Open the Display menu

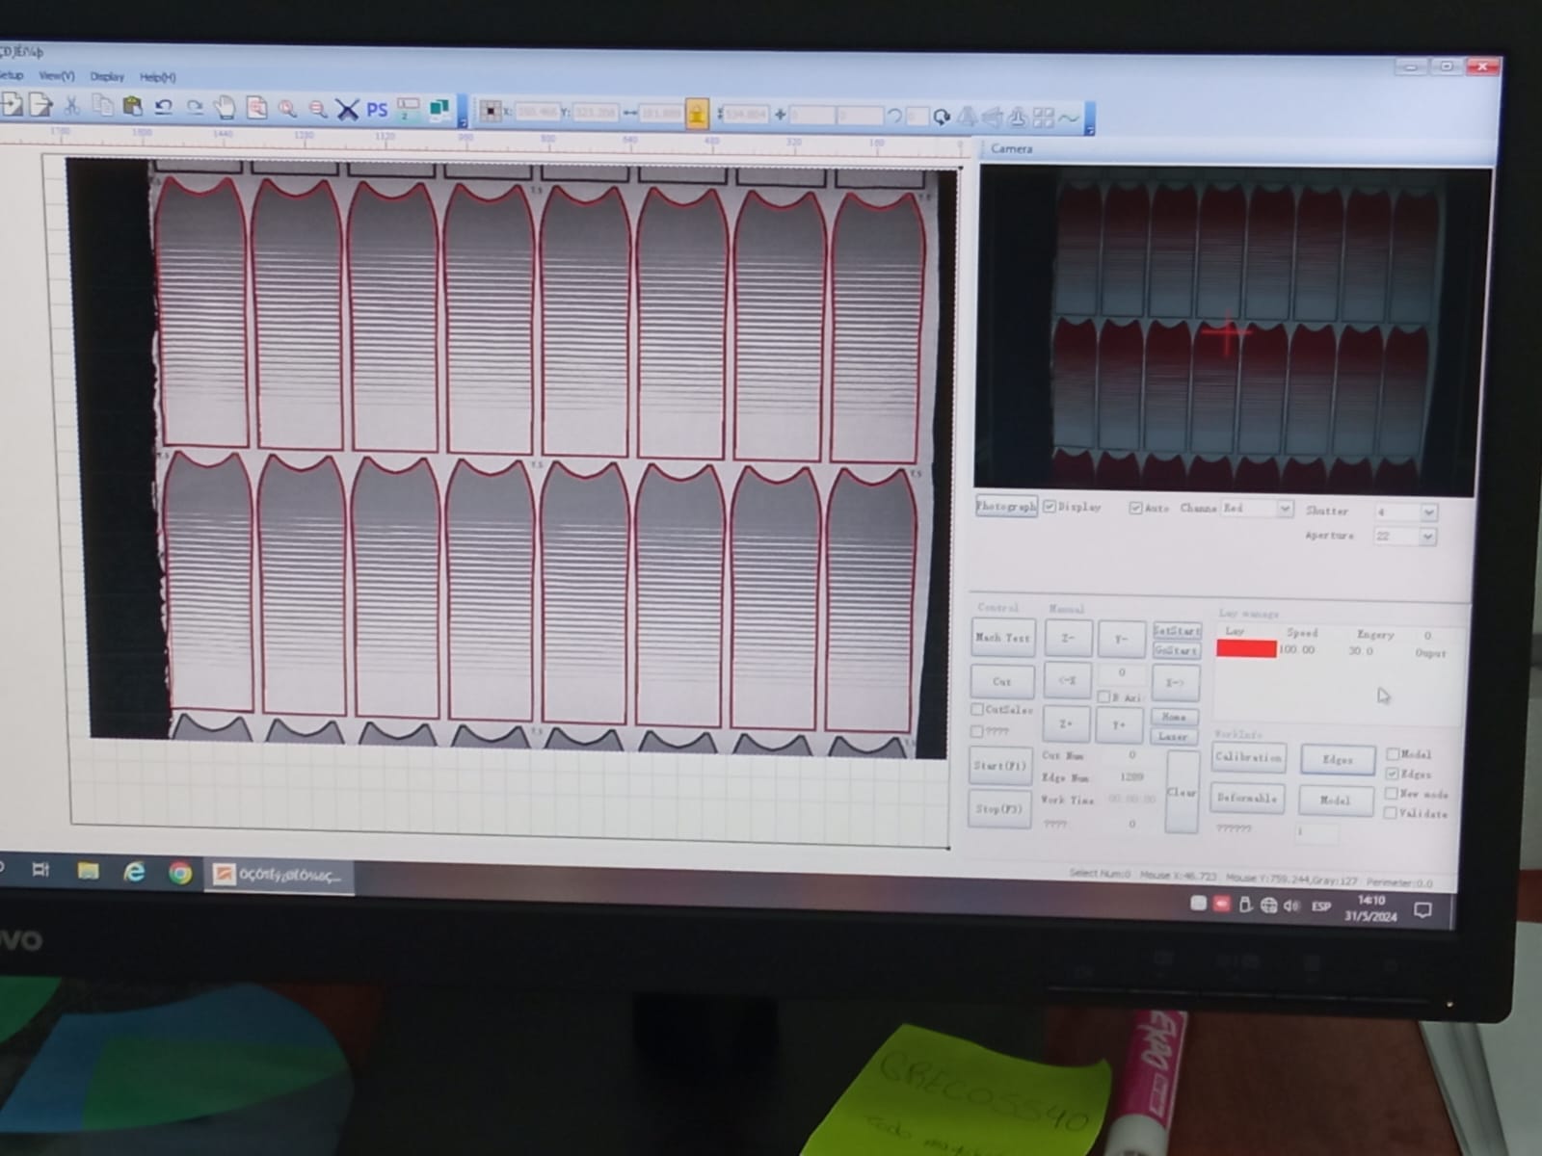107,76
